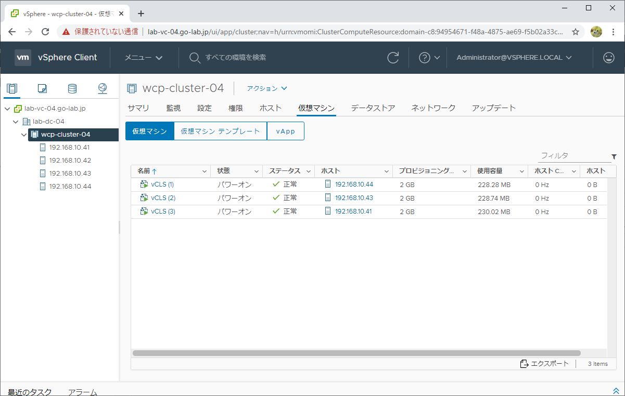Click VM icon of vCLS (1)

coord(144,184)
